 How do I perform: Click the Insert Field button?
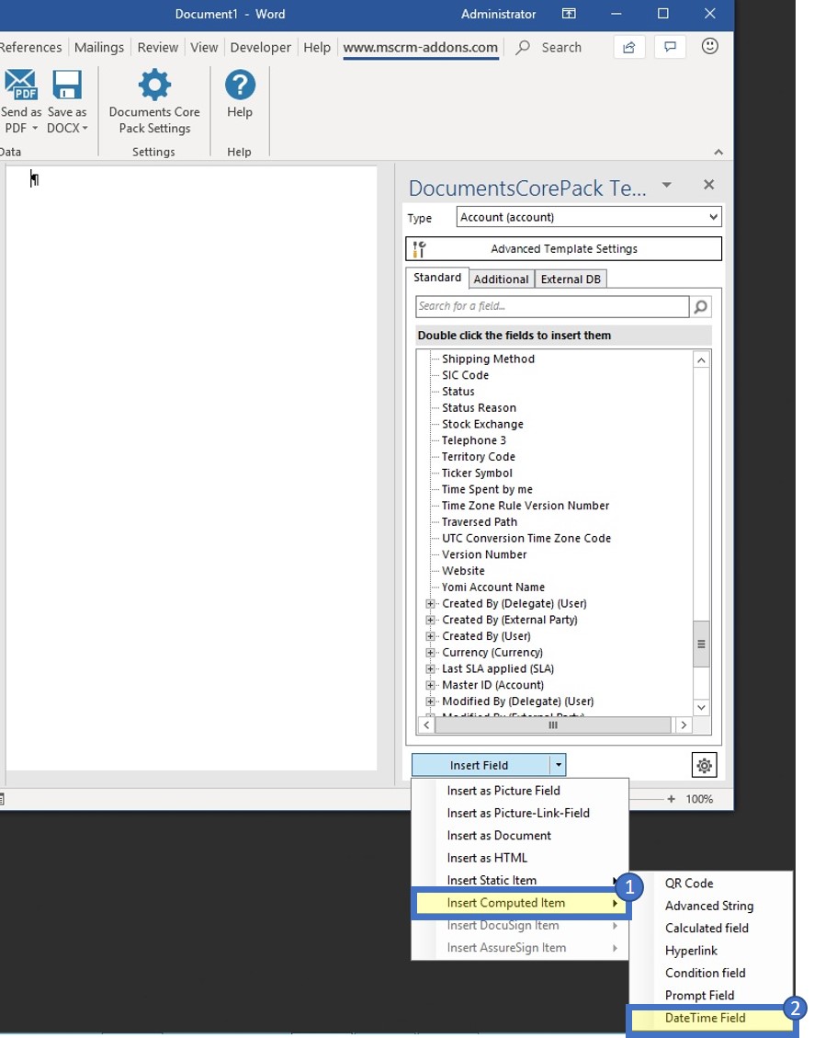[480, 765]
